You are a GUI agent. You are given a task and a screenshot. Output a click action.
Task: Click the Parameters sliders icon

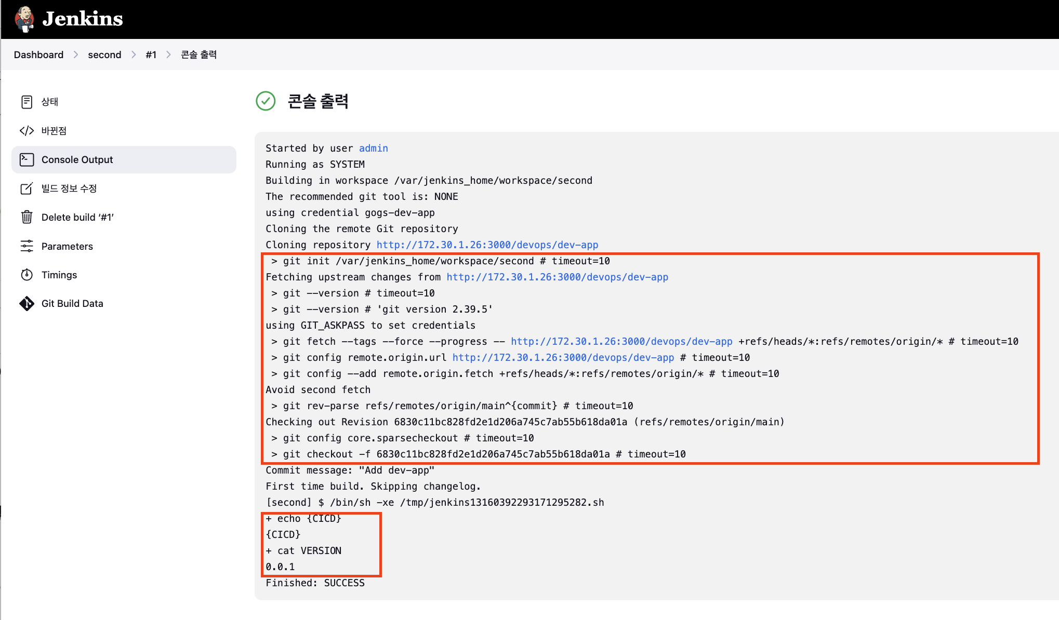coord(27,246)
